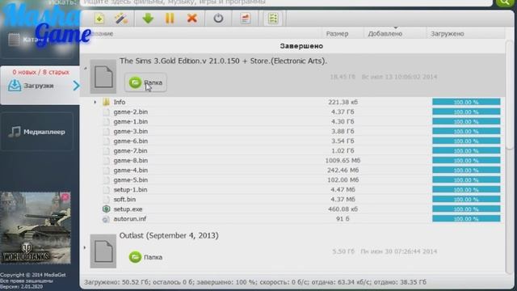Select file game-8.bin
The height and width of the screenshot is (291, 517).
(x=131, y=160)
